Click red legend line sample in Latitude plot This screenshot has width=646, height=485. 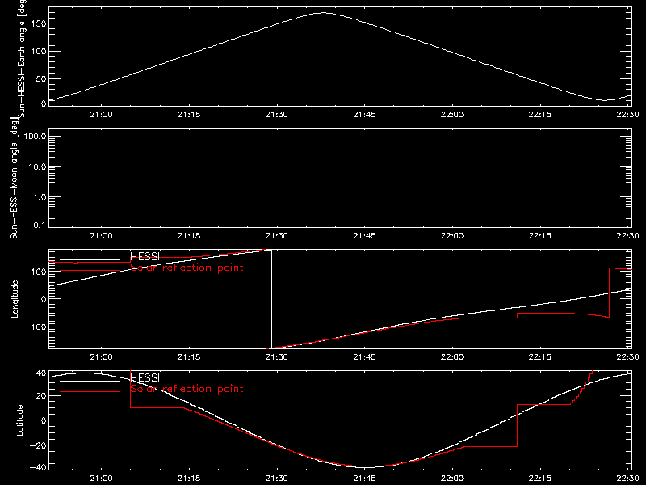pyautogui.click(x=90, y=391)
